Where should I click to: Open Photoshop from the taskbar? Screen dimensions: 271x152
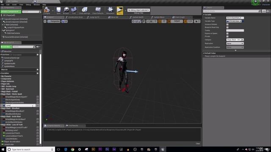(x=107, y=149)
